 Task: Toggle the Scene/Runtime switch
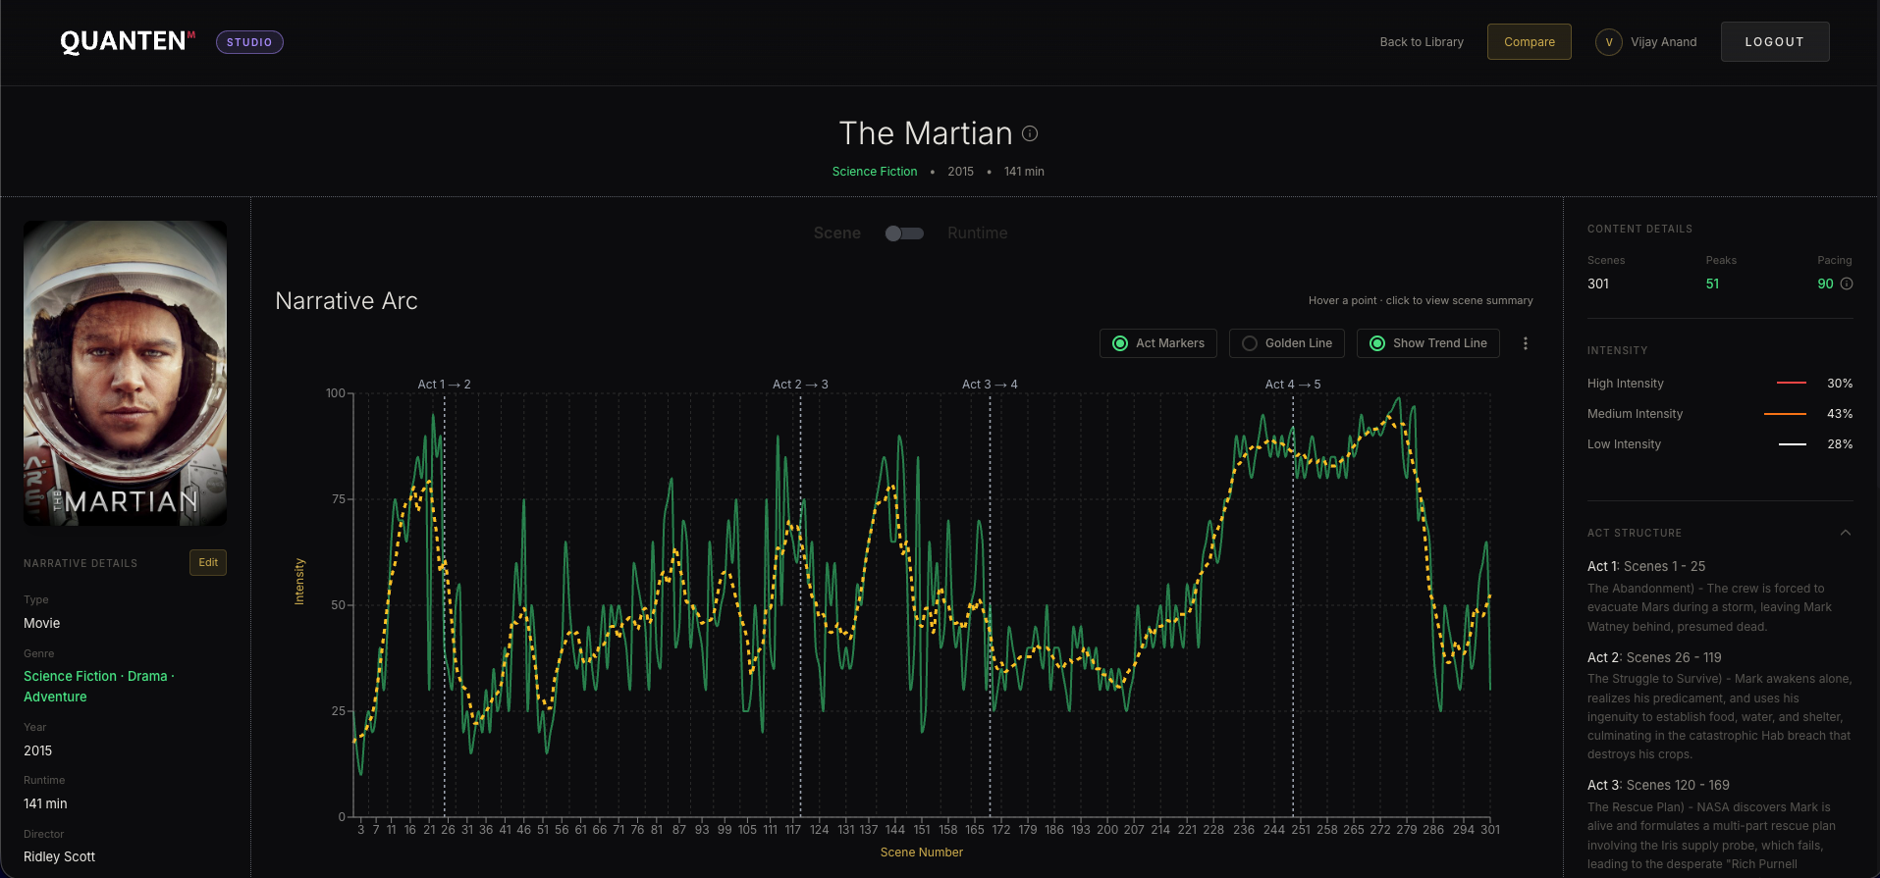tap(904, 233)
